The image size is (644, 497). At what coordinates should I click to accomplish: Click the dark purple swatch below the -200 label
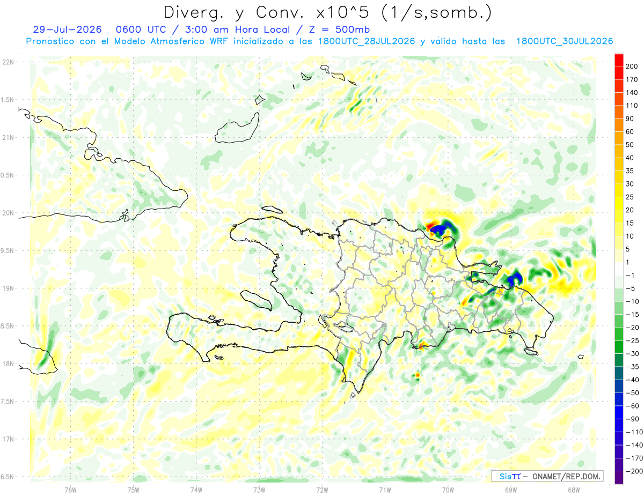coord(619,478)
